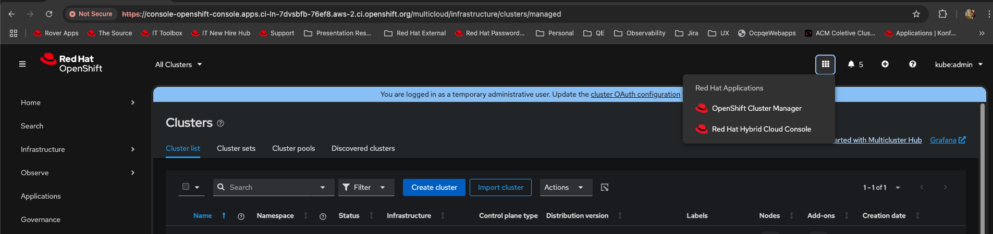Tick the select-all clusters checkbox
Image resolution: width=993 pixels, height=234 pixels.
pos(186,187)
